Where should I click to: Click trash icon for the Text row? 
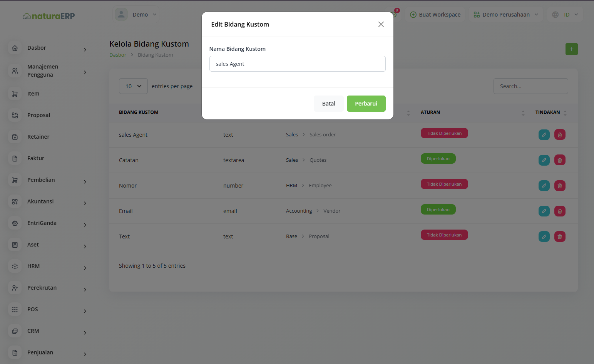pos(560,237)
